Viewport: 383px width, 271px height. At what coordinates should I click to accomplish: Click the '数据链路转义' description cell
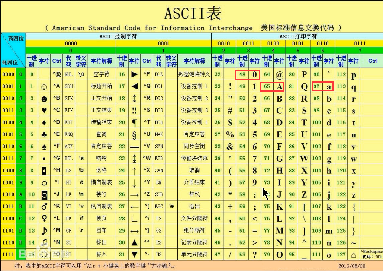[x=194, y=74]
